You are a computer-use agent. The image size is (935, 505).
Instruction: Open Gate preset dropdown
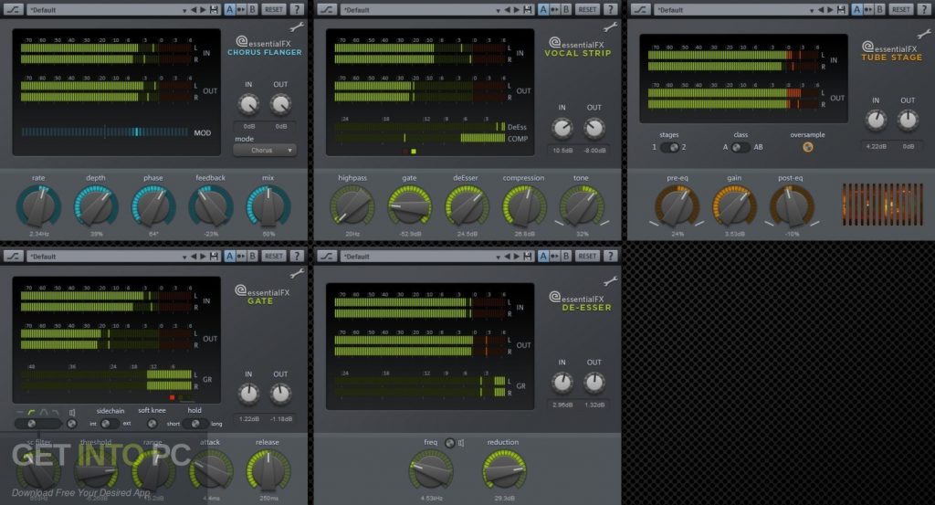point(184,257)
